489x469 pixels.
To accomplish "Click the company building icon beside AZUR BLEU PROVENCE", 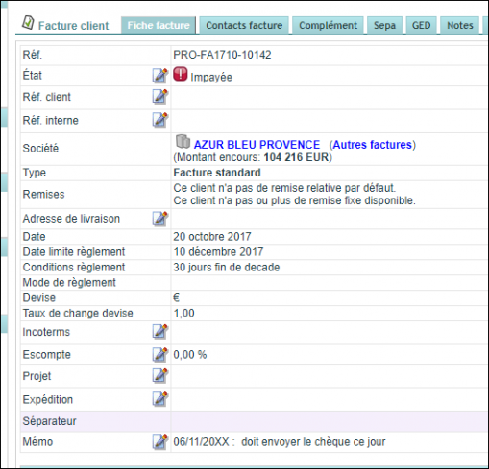I will click(x=183, y=142).
